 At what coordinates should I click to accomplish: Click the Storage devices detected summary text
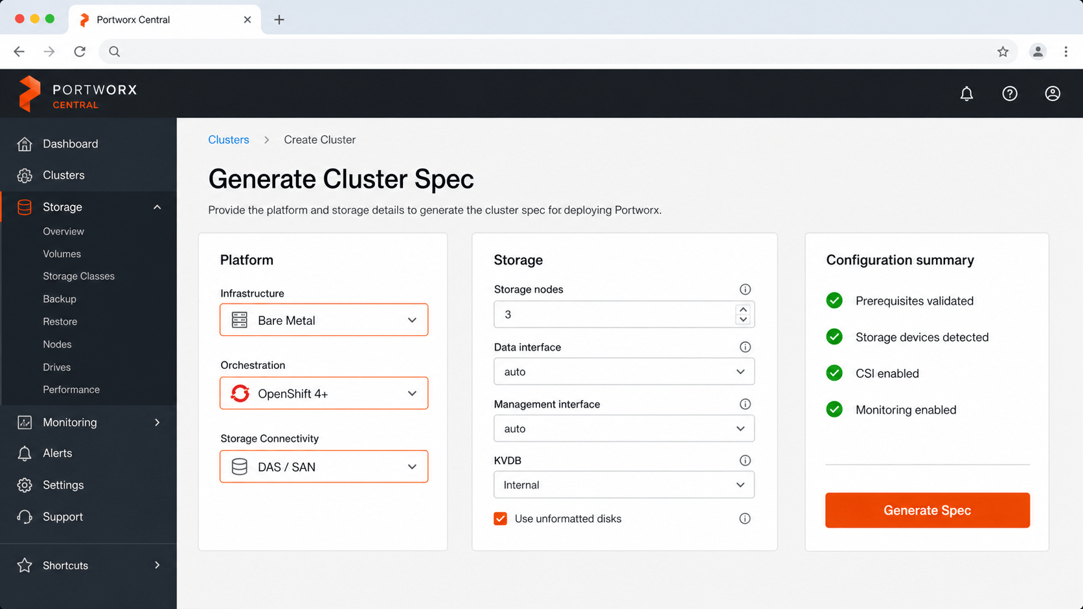(922, 337)
